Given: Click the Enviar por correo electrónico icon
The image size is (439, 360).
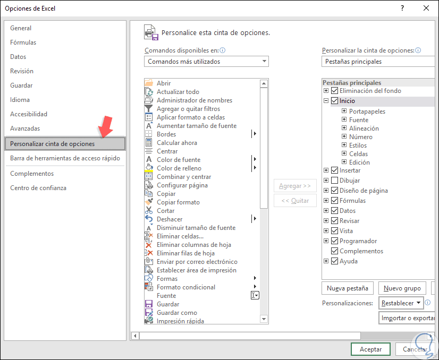Looking at the screenshot, I should click(x=149, y=262).
